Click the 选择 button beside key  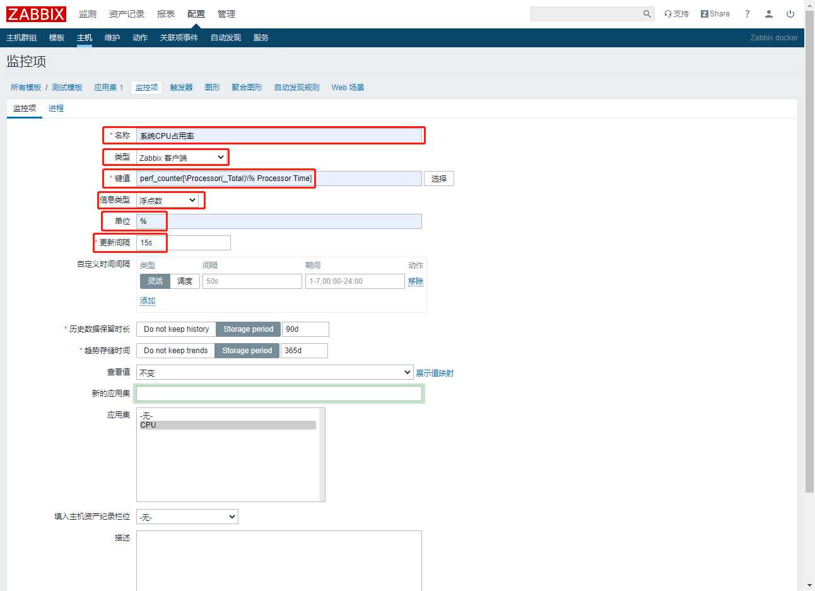(x=439, y=178)
